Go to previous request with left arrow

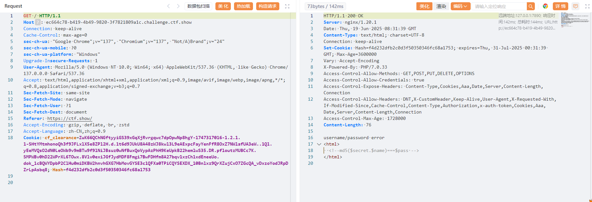click(169, 6)
